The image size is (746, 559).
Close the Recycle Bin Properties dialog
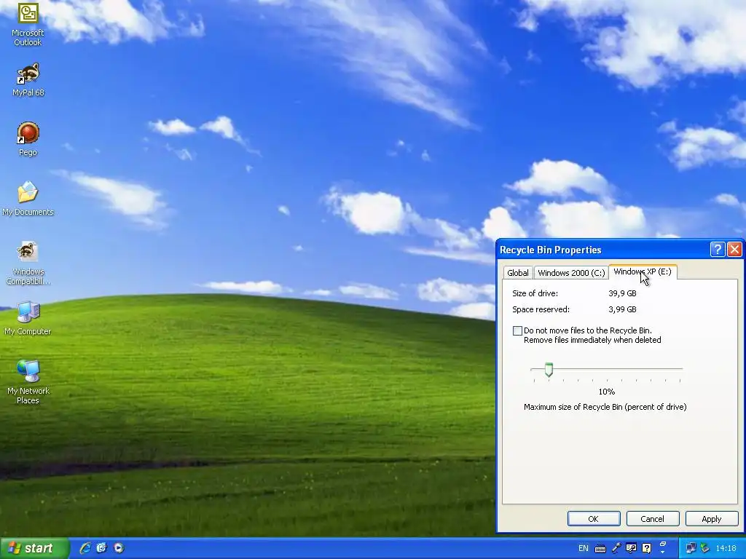734,249
